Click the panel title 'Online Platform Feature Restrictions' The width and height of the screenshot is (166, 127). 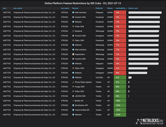83,3
